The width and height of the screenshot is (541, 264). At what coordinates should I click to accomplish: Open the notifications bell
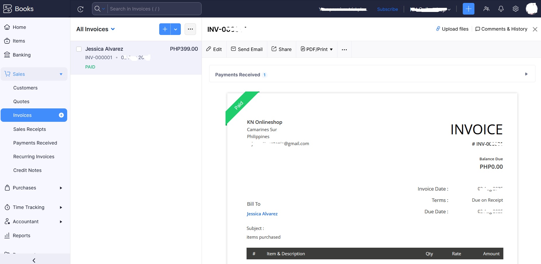click(501, 9)
